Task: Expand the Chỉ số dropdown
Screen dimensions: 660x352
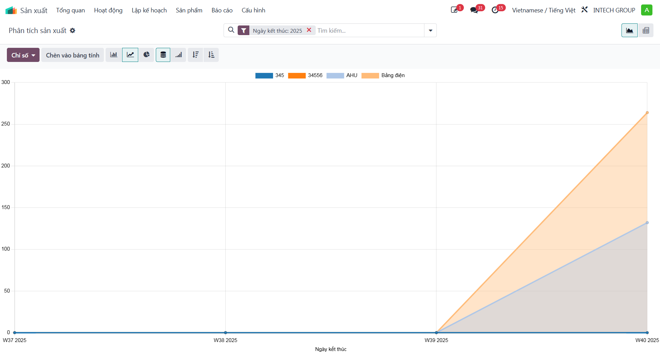Action: click(x=23, y=55)
